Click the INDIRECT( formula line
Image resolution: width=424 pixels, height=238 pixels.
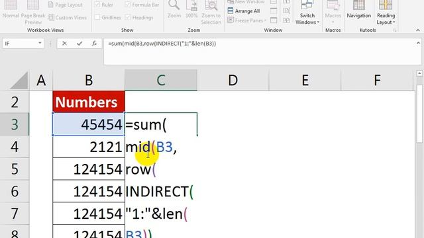click(160, 192)
